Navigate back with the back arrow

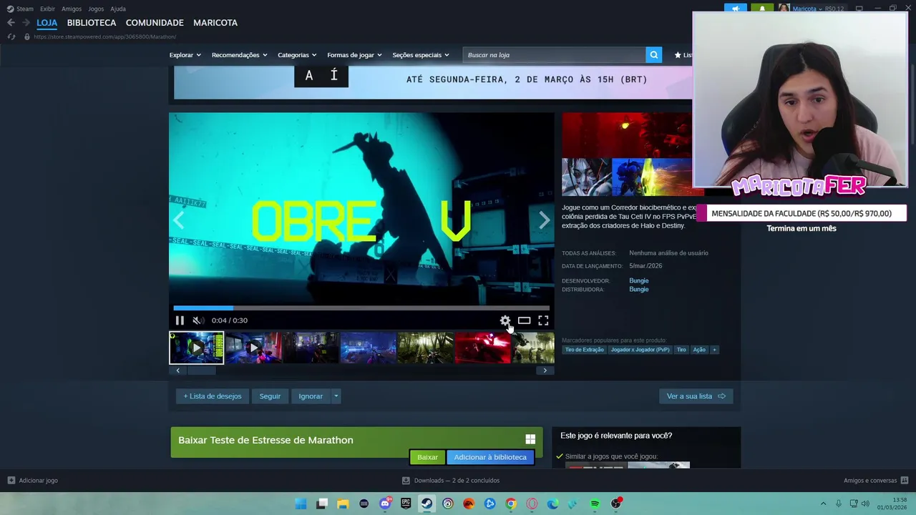coord(11,23)
